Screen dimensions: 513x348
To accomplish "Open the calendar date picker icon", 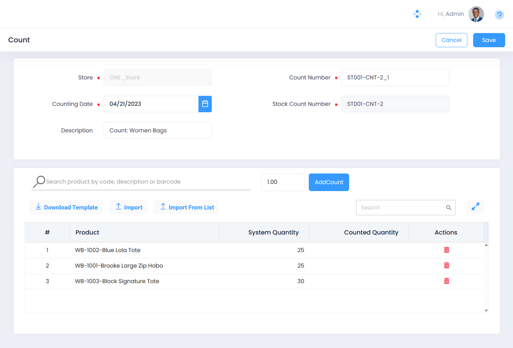I will click(205, 104).
